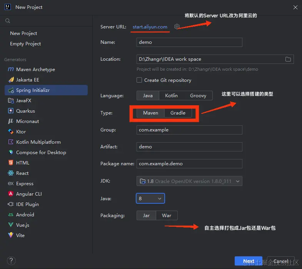Click the Location path field

[x=215, y=59]
